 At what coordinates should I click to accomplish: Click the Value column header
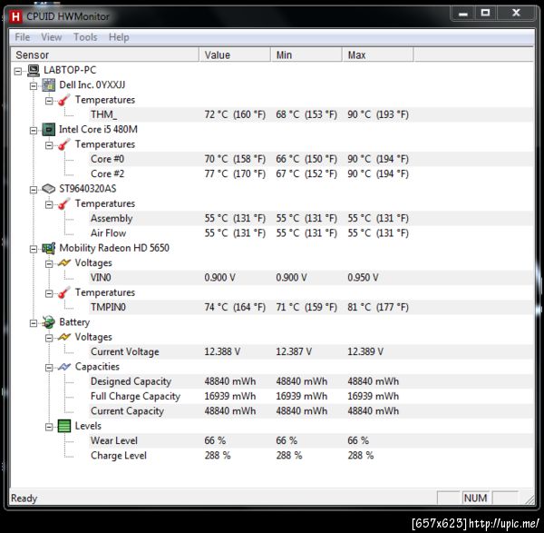point(235,54)
